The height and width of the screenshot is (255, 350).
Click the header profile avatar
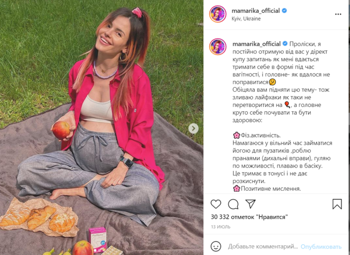[x=217, y=14]
